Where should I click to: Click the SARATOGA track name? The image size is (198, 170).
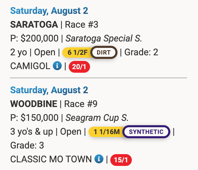pos(34,25)
